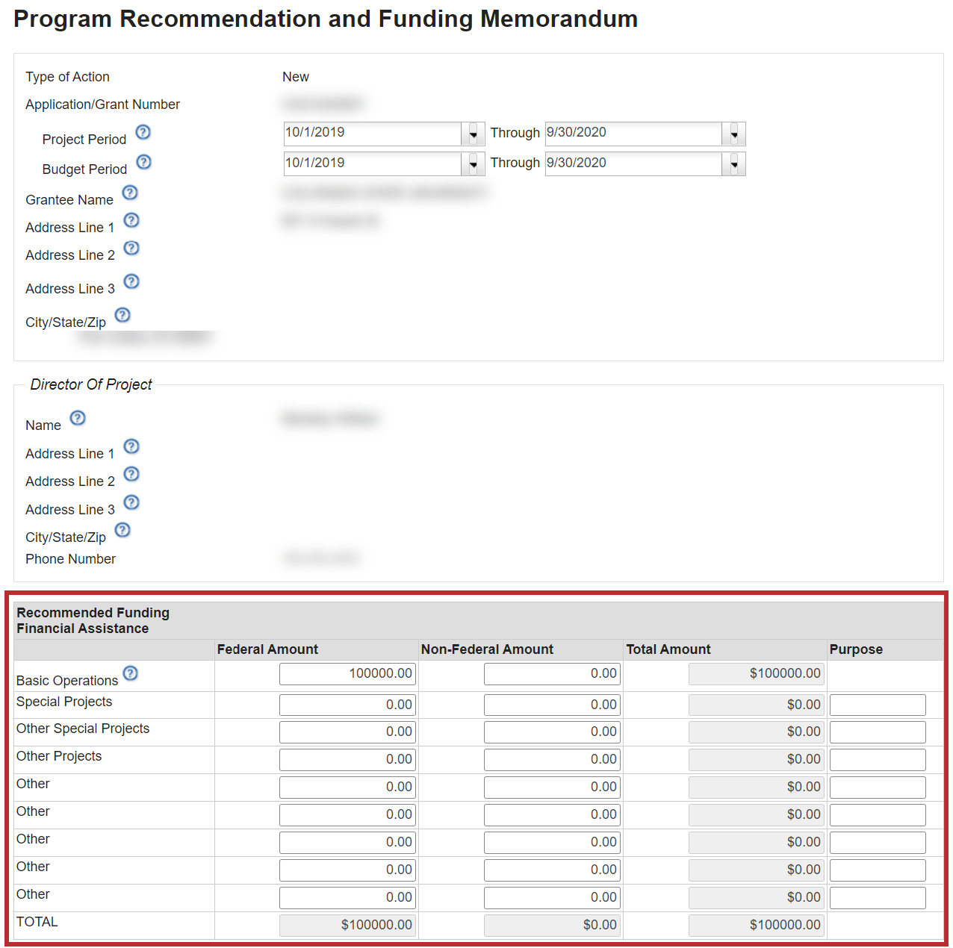Click Special Projects Purpose field

[877, 705]
